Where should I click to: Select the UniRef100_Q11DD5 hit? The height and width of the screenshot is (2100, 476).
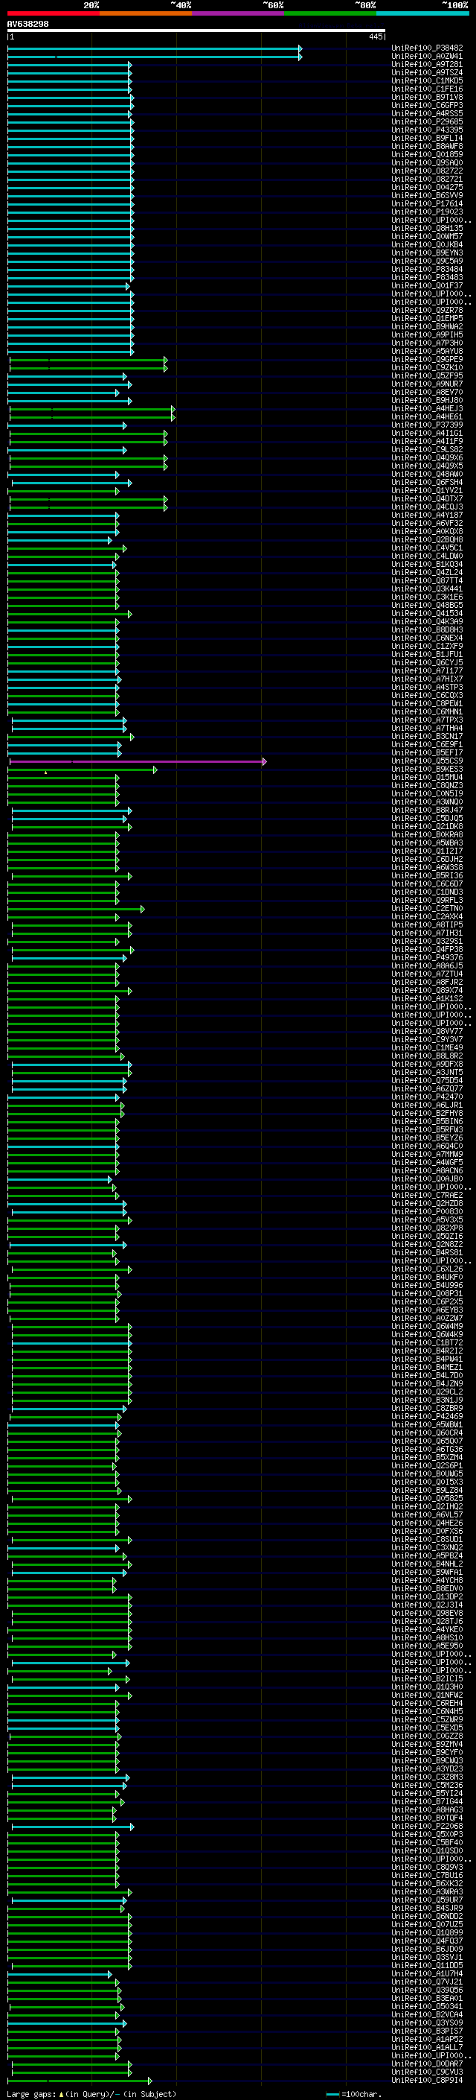427,1967
